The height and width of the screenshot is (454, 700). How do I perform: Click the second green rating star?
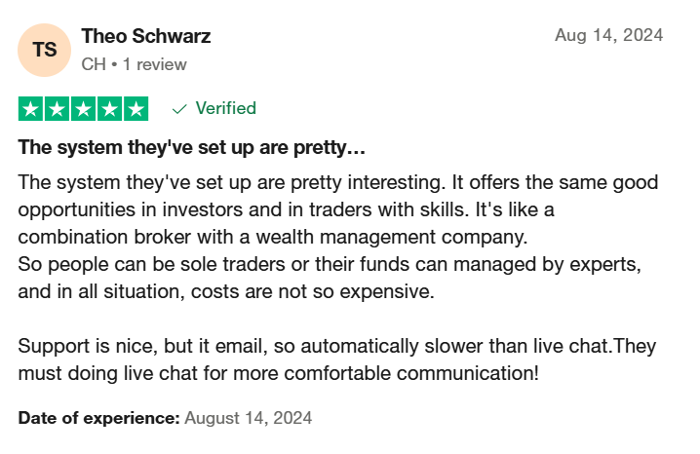pyautogui.click(x=57, y=109)
